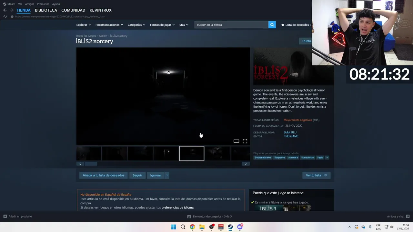This screenshot has height=232, width=413.
Task: Click the Steam taskbar icon
Action: [230, 227]
